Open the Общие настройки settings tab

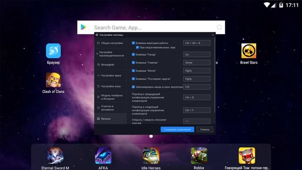111,43
